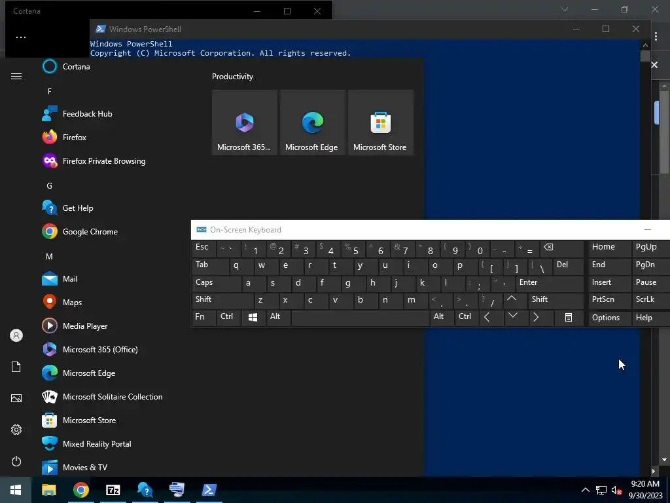Open Documents from the Start sidebar

pyautogui.click(x=16, y=367)
